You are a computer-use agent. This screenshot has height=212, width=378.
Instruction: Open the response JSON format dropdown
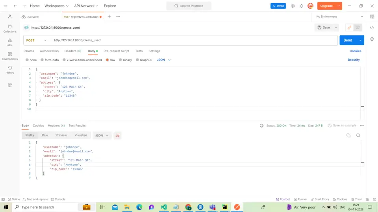coord(102,135)
